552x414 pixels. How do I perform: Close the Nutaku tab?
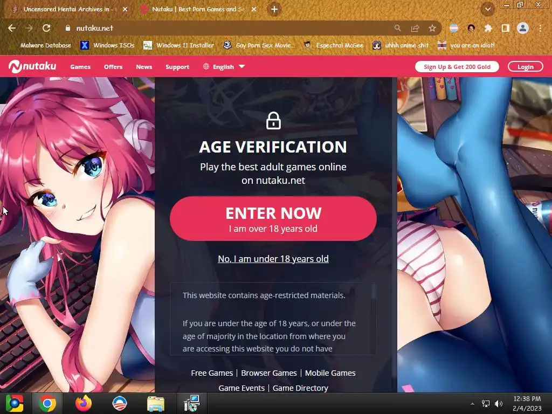point(254,10)
